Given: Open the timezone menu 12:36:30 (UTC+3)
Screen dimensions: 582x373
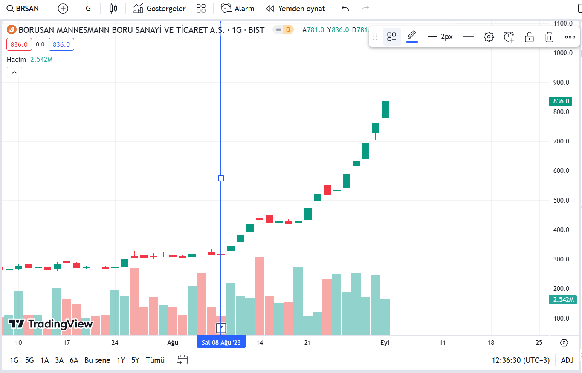Looking at the screenshot, I should point(521,360).
